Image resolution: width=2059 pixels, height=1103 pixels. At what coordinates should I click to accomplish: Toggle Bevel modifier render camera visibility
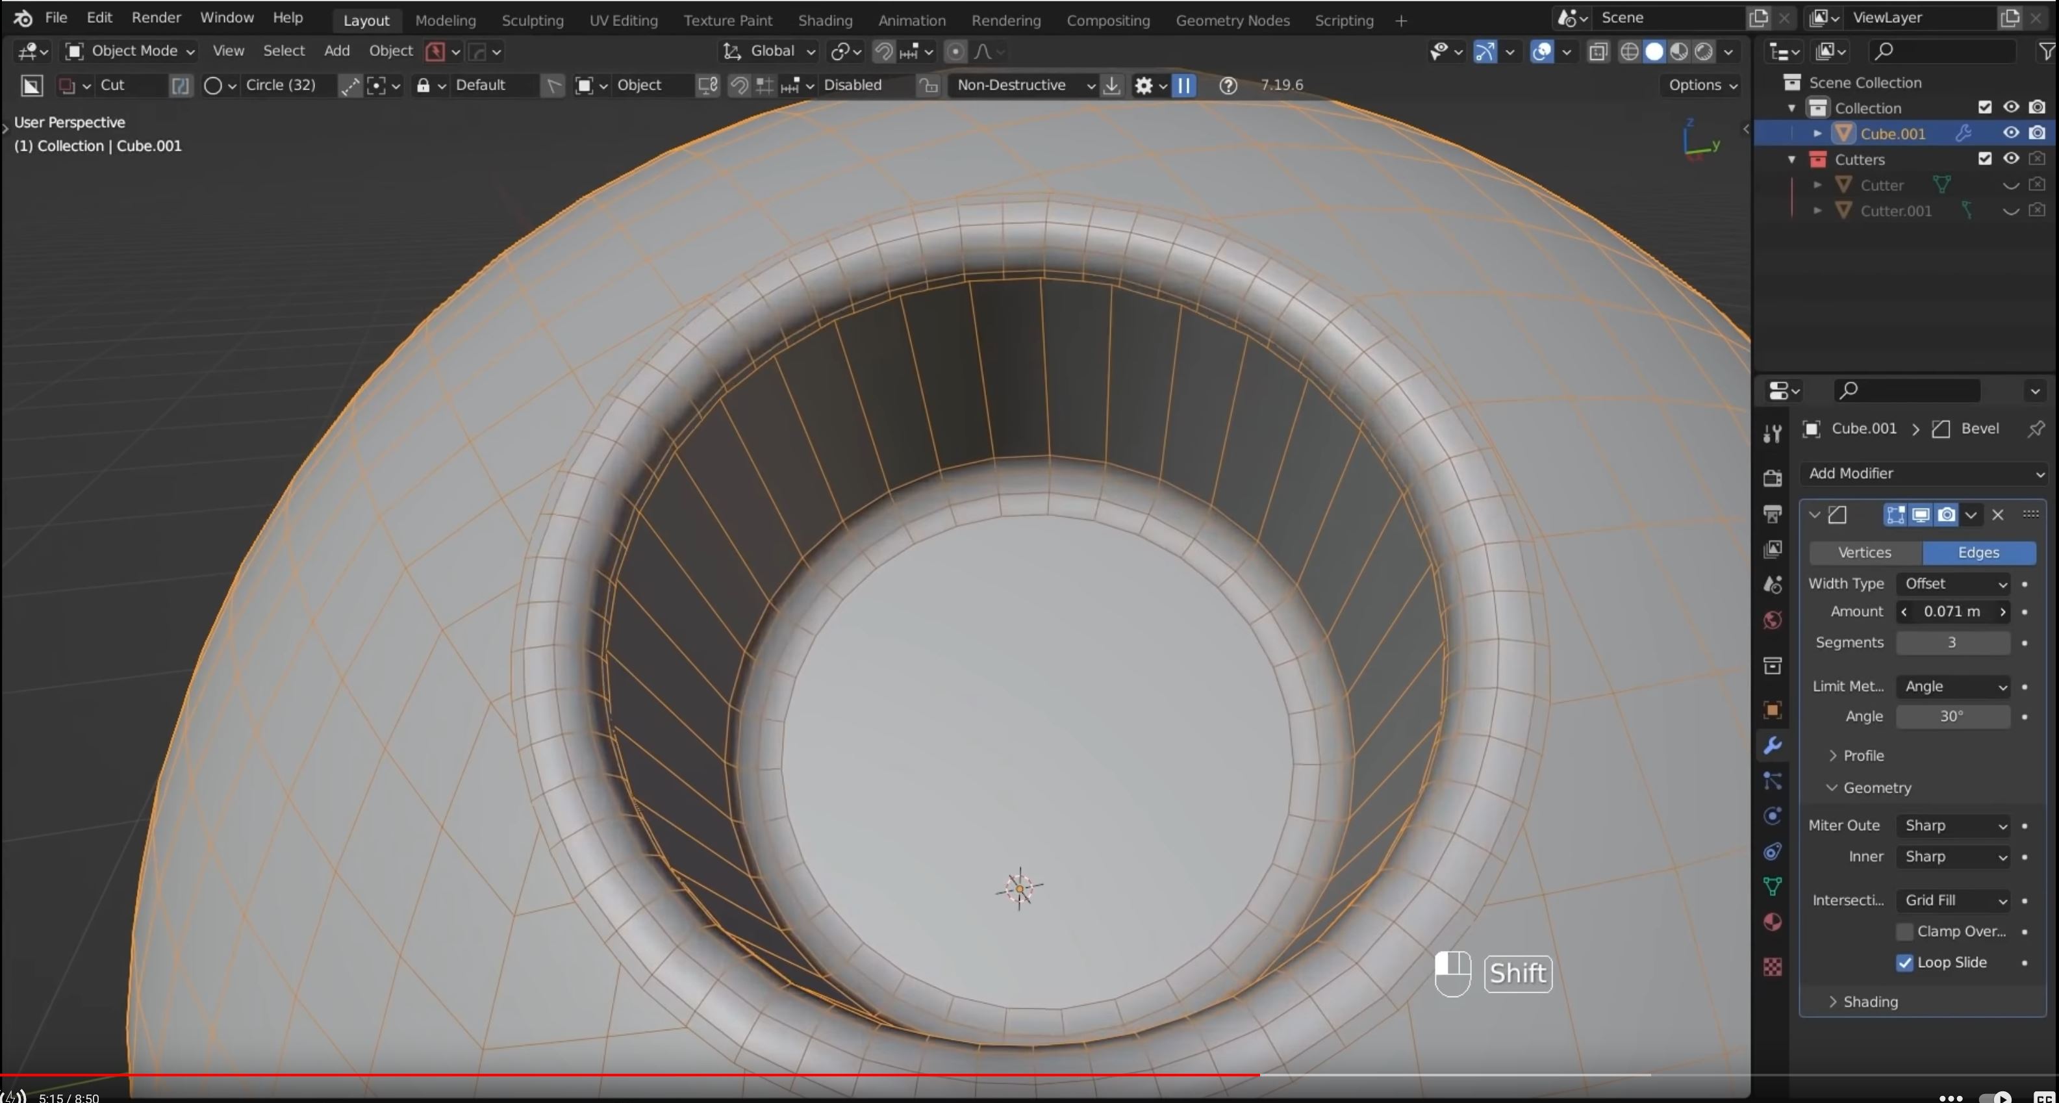point(1947,514)
